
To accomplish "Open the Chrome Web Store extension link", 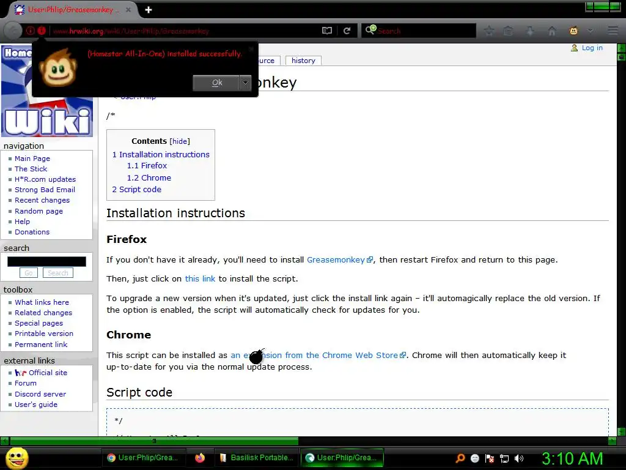I will [318, 355].
